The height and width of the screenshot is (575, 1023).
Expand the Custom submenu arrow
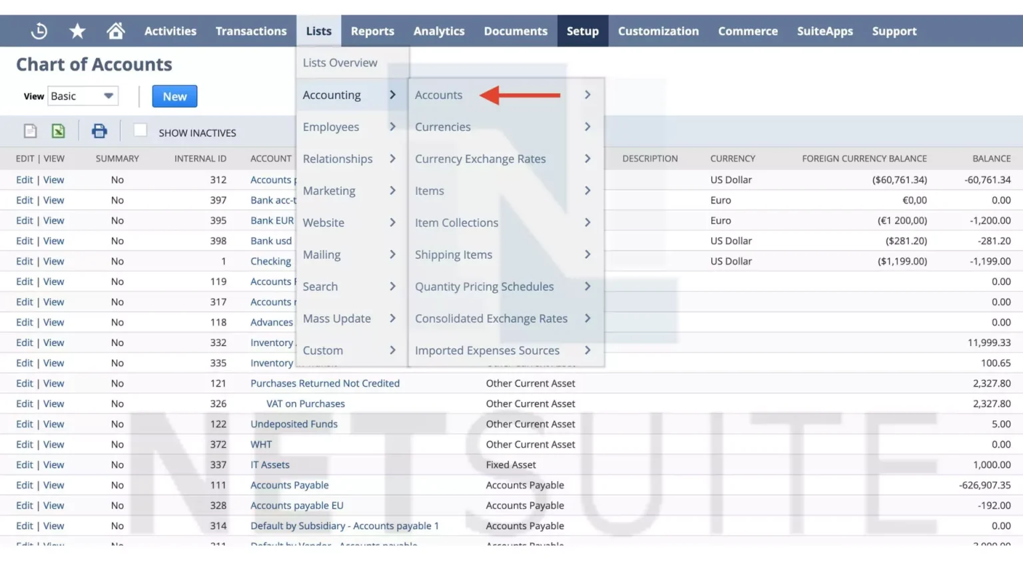(x=392, y=350)
